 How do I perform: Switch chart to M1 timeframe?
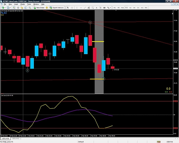point(115,8)
